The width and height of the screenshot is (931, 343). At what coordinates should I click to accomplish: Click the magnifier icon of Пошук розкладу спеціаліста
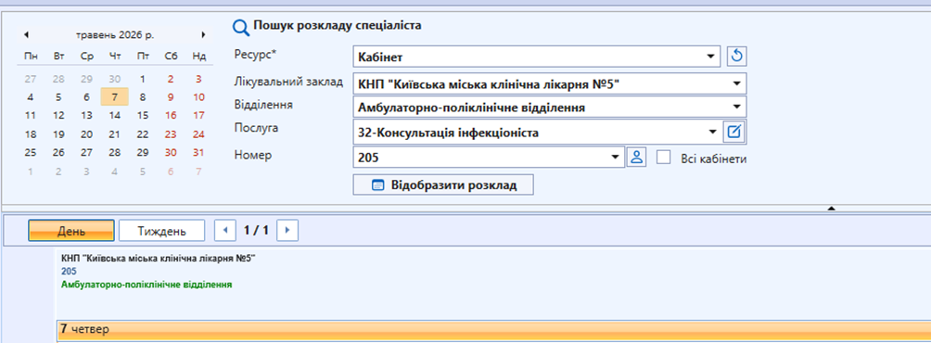click(x=240, y=27)
